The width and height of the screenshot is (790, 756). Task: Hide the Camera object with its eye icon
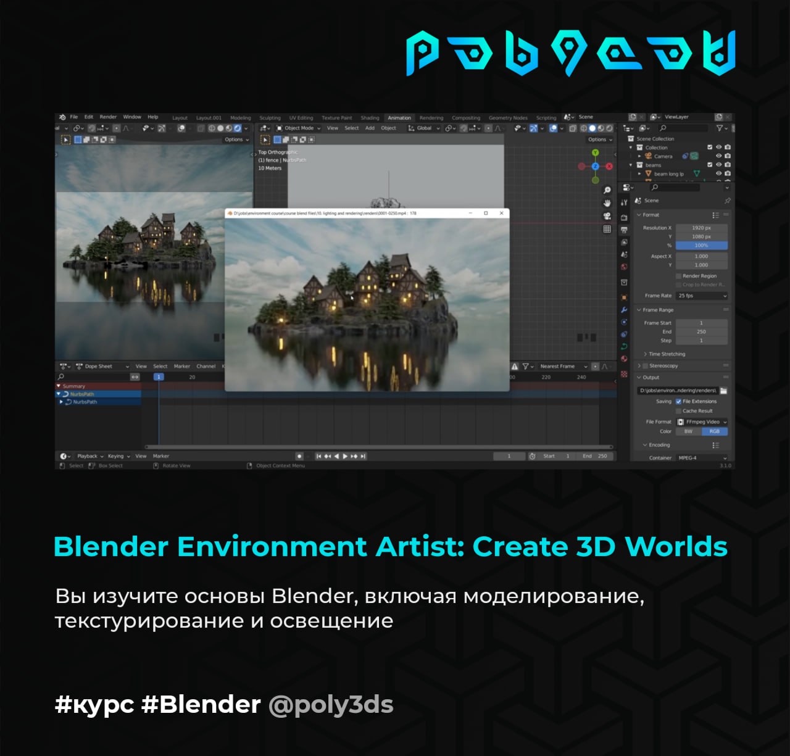tap(718, 156)
